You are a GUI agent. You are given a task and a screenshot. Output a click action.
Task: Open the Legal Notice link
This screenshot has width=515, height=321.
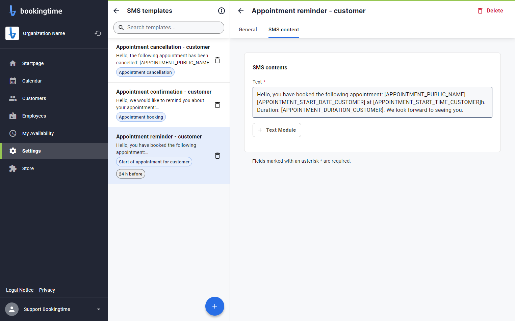point(20,290)
